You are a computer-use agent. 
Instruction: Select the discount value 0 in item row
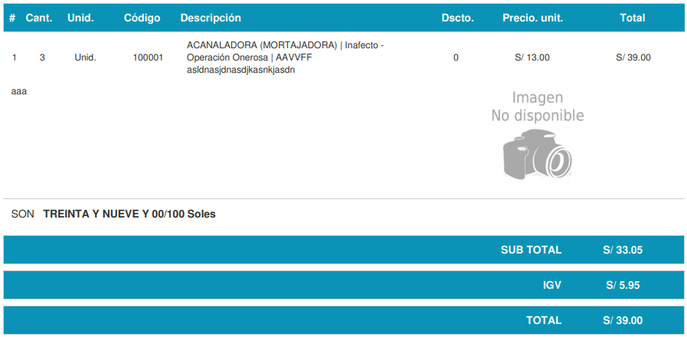pyautogui.click(x=456, y=57)
